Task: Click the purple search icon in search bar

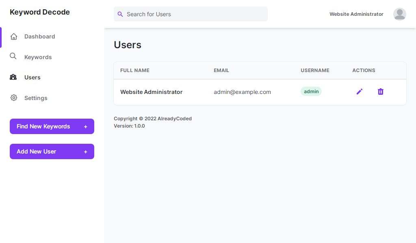Action: (120, 14)
